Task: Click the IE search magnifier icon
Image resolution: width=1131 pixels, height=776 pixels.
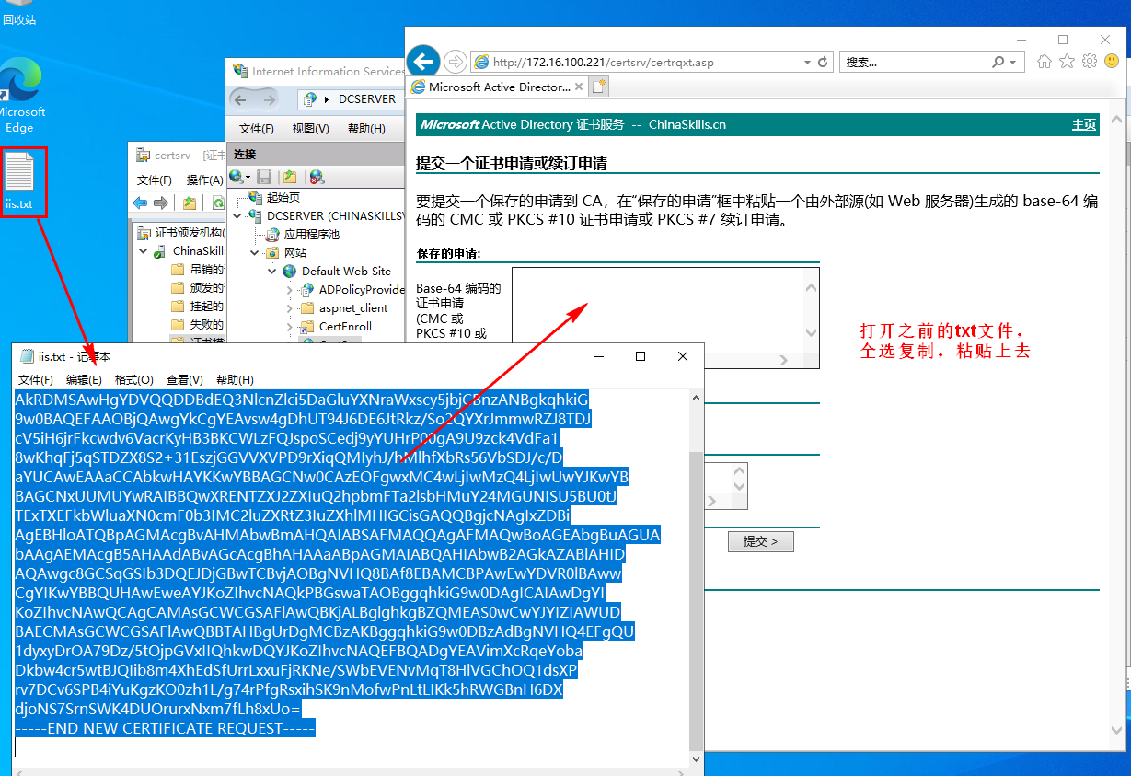Action: (998, 63)
